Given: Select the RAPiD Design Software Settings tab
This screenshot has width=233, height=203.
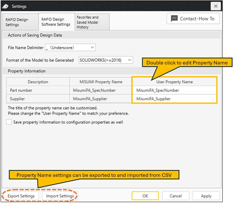Looking at the screenshot, I should point(56,22).
